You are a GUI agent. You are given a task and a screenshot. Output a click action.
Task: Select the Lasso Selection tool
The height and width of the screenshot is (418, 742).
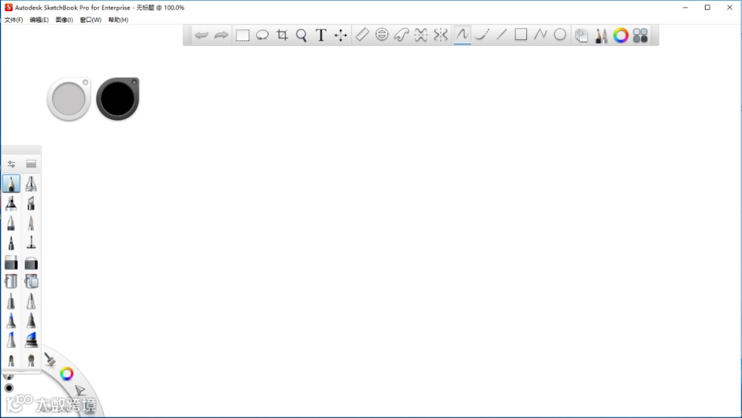[262, 35]
